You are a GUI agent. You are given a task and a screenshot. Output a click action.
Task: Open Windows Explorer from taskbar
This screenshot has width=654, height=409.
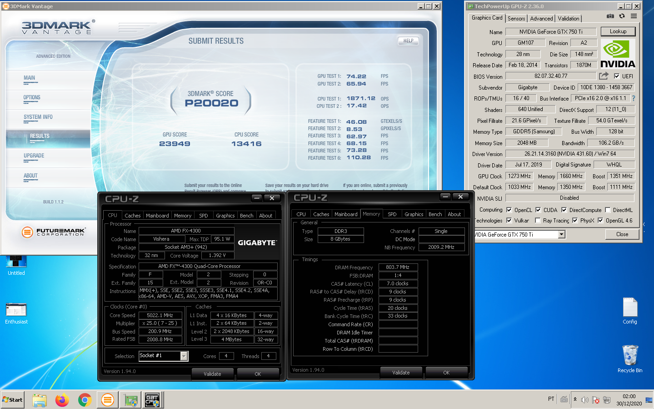point(40,400)
